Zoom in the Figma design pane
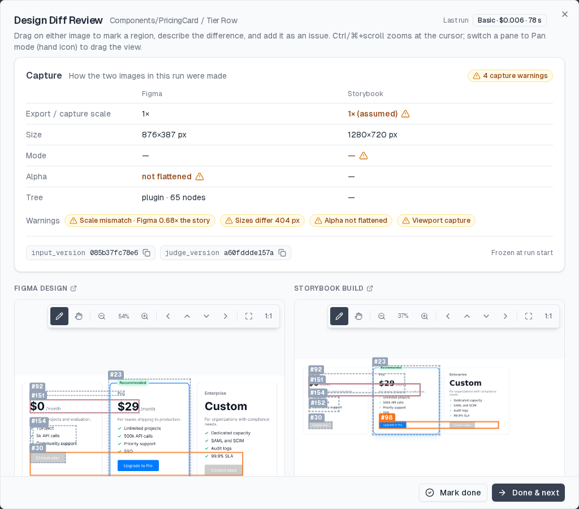Screen dimensions: 579x509 click(x=145, y=316)
